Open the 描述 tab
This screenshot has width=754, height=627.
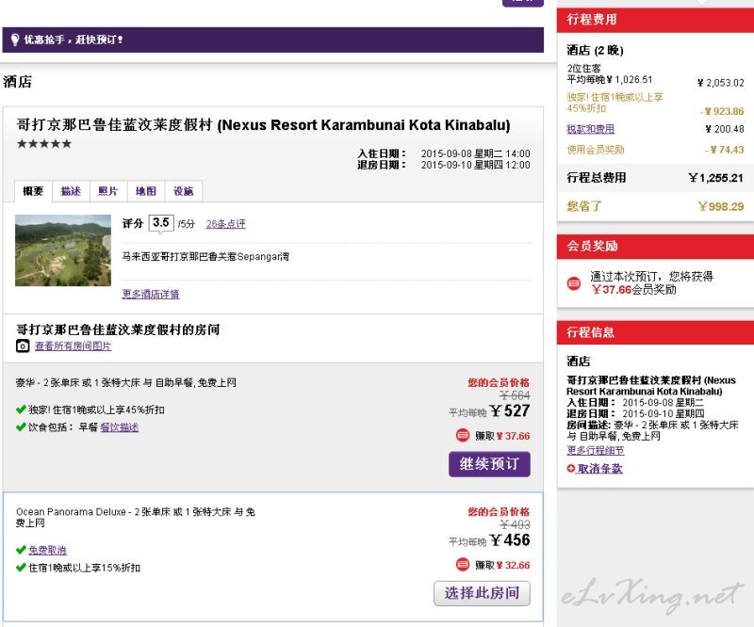71,191
